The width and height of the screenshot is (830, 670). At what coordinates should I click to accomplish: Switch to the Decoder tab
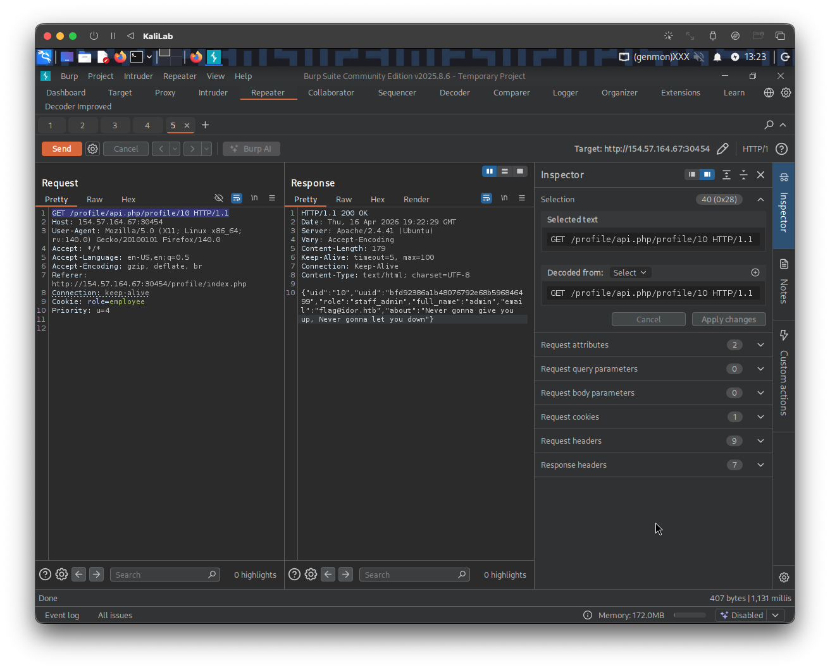tap(455, 92)
